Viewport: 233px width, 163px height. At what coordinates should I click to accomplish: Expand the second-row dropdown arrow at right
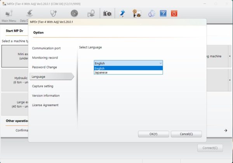(x=230, y=80)
